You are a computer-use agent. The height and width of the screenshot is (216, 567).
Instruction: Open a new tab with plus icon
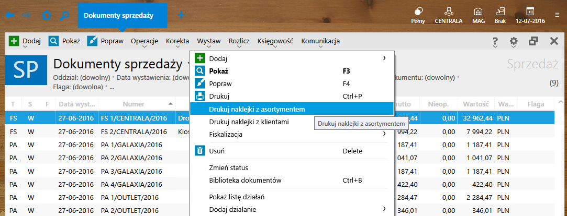coord(181,15)
